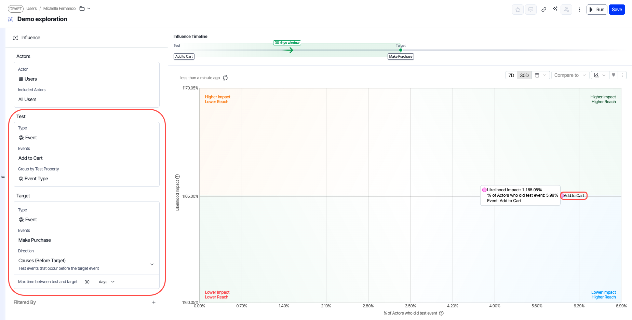Open the collaborators people icon
This screenshot has height=320, width=632.
[x=566, y=10]
